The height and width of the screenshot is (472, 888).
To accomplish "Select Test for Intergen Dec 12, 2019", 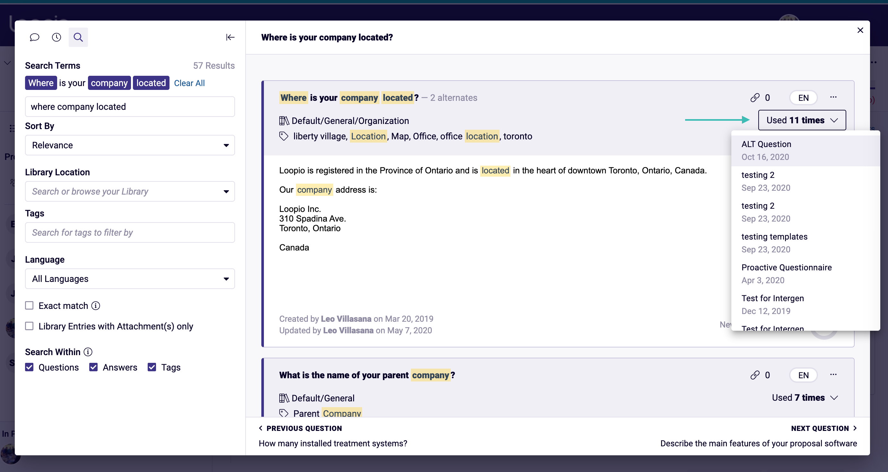I will [805, 305].
